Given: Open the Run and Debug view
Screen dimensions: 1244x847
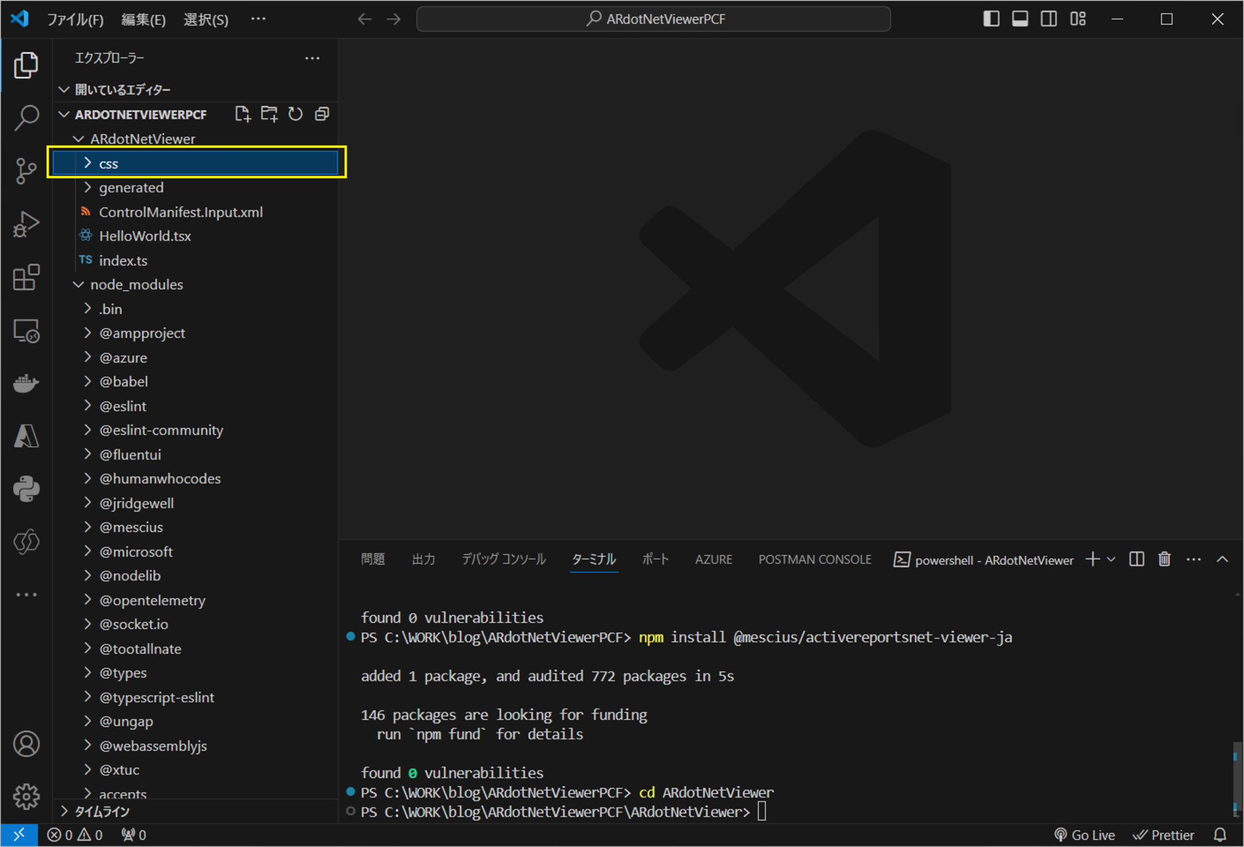Looking at the screenshot, I should [x=26, y=224].
